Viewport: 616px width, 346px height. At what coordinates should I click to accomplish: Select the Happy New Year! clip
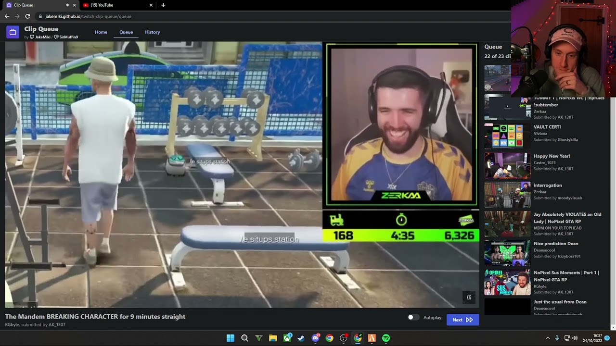(x=552, y=156)
